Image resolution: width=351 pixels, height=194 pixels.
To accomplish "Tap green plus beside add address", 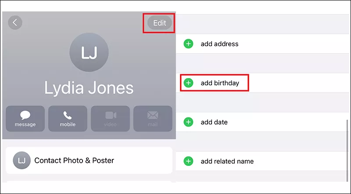I will 188,44.
